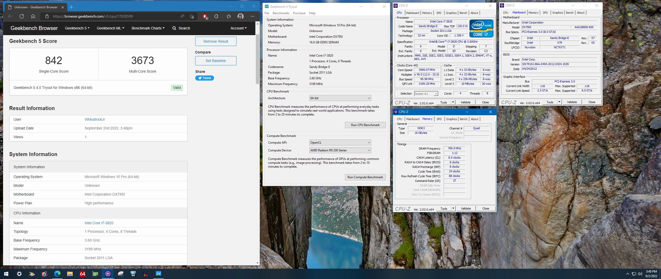Open the Account dropdown menu
661x279 pixels.
point(238,28)
